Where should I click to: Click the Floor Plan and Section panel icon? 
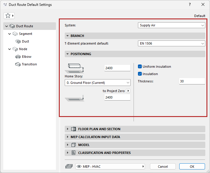[74, 129]
